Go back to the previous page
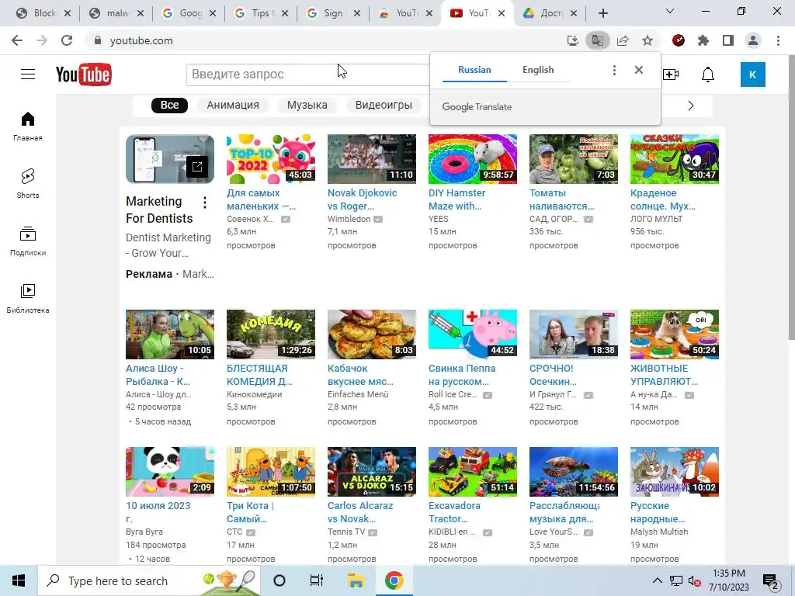Image resolution: width=795 pixels, height=596 pixels. click(17, 40)
